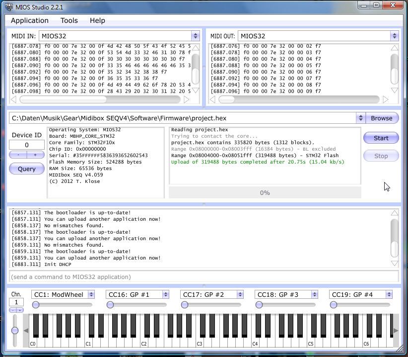Click Browse to choose a hex file
408x357 pixels.
point(382,118)
